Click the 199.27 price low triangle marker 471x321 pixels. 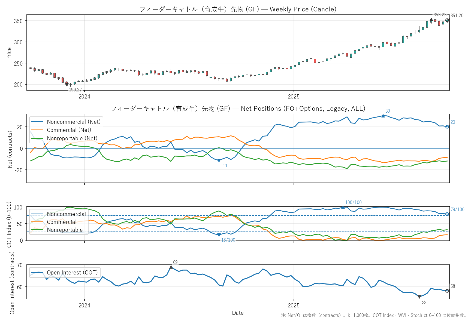[67, 85]
